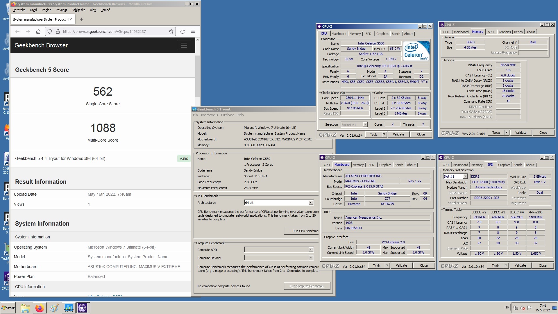
Task: Open the Socket #1 selection dropdown
Action: click(365, 125)
